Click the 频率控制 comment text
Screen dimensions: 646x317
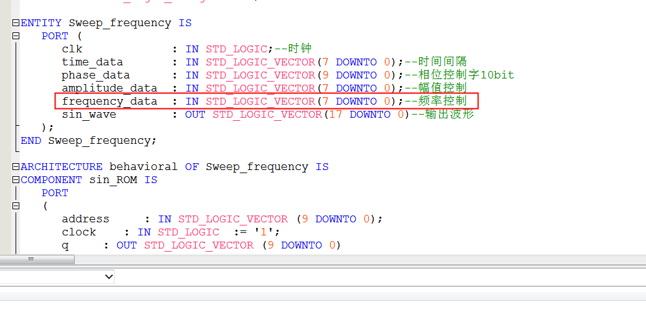441,101
